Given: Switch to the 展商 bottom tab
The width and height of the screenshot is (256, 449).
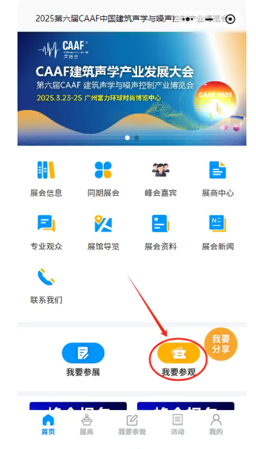Looking at the screenshot, I should click(86, 424).
